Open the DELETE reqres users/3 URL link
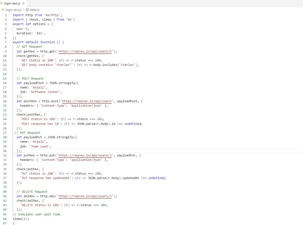Screen dimensions: 303x225 [85, 196]
